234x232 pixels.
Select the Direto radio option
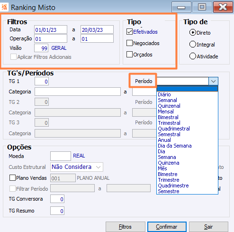tap(192, 33)
